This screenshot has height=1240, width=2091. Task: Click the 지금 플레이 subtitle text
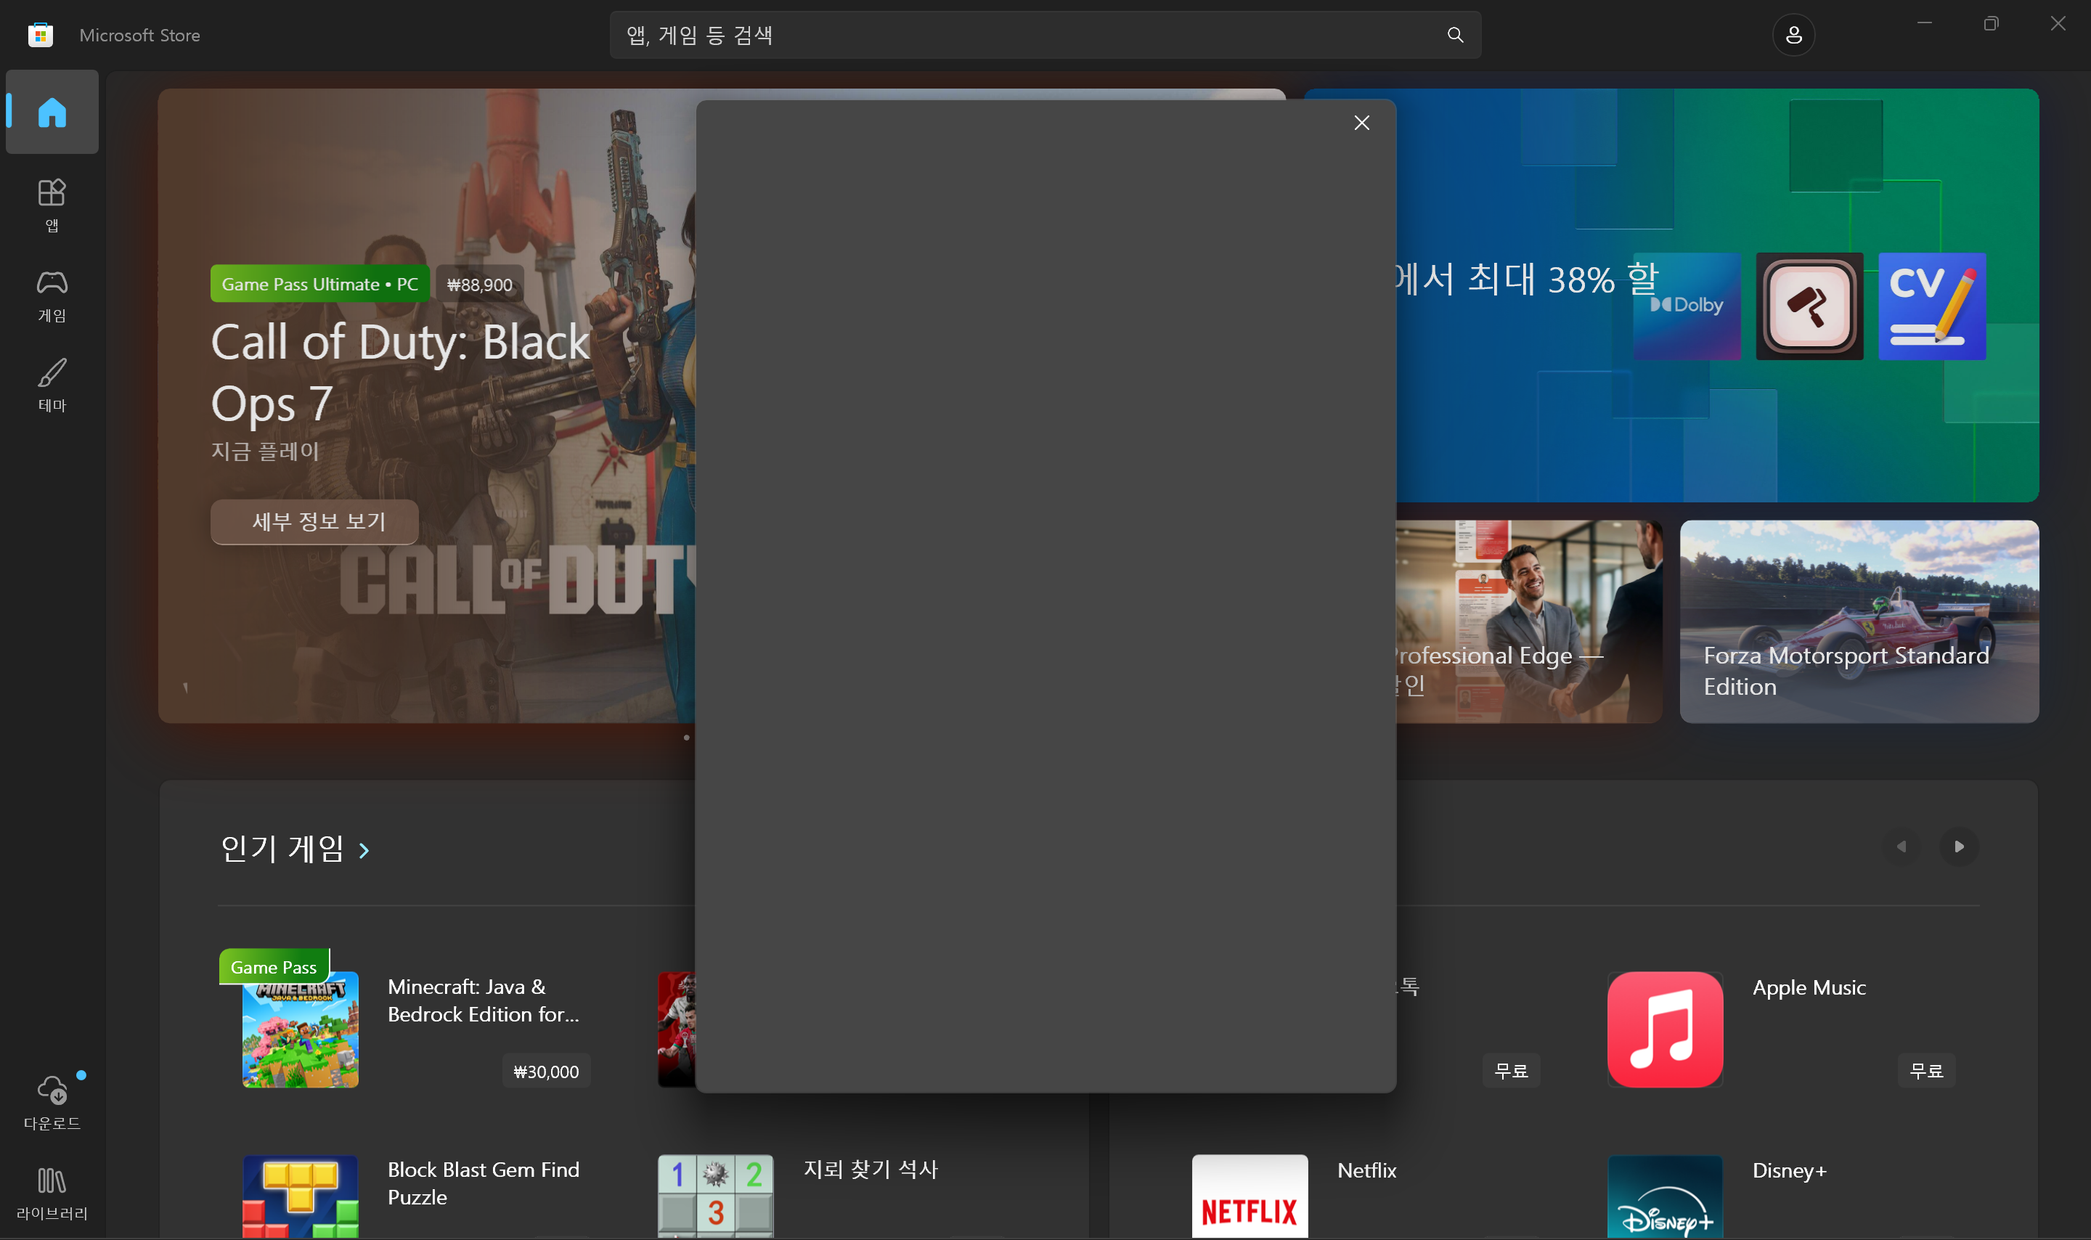[265, 452]
